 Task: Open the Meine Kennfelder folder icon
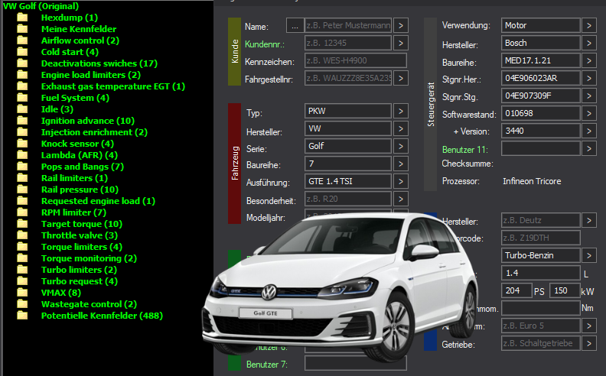click(22, 29)
